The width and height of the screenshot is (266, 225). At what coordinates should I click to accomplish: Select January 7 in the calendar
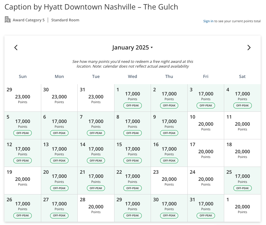click(96, 125)
